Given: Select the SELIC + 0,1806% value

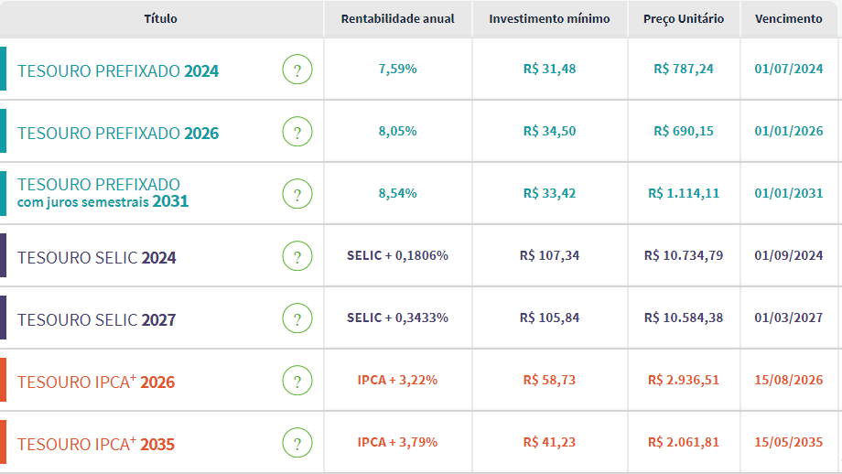Looking at the screenshot, I should 398,255.
